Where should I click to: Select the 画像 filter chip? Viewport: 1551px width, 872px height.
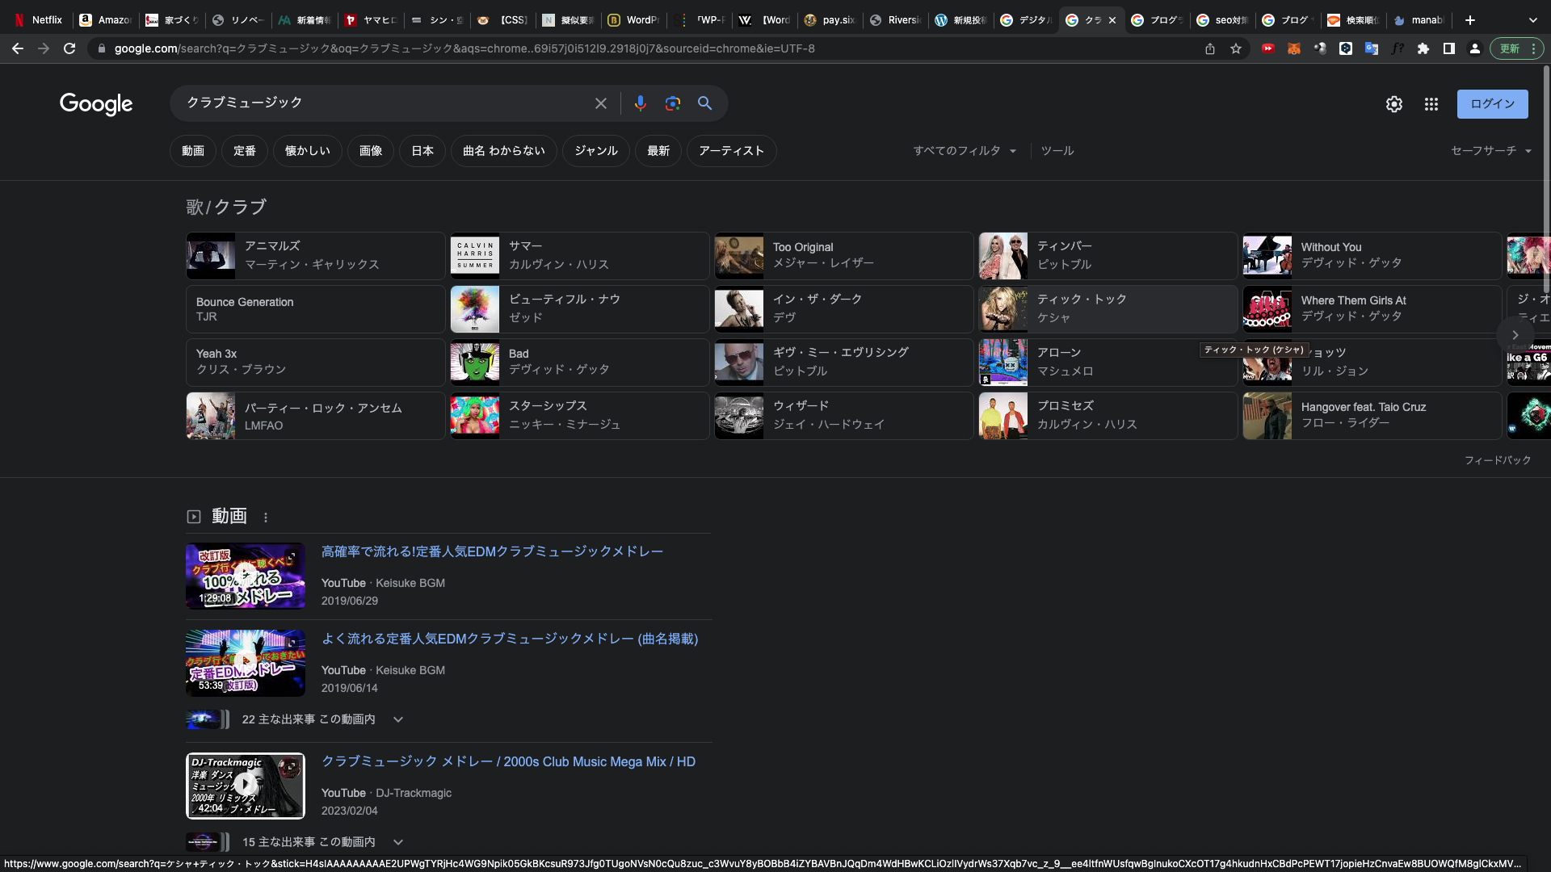[371, 151]
